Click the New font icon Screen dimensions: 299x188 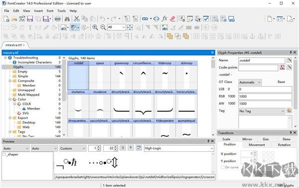tap(6, 19)
